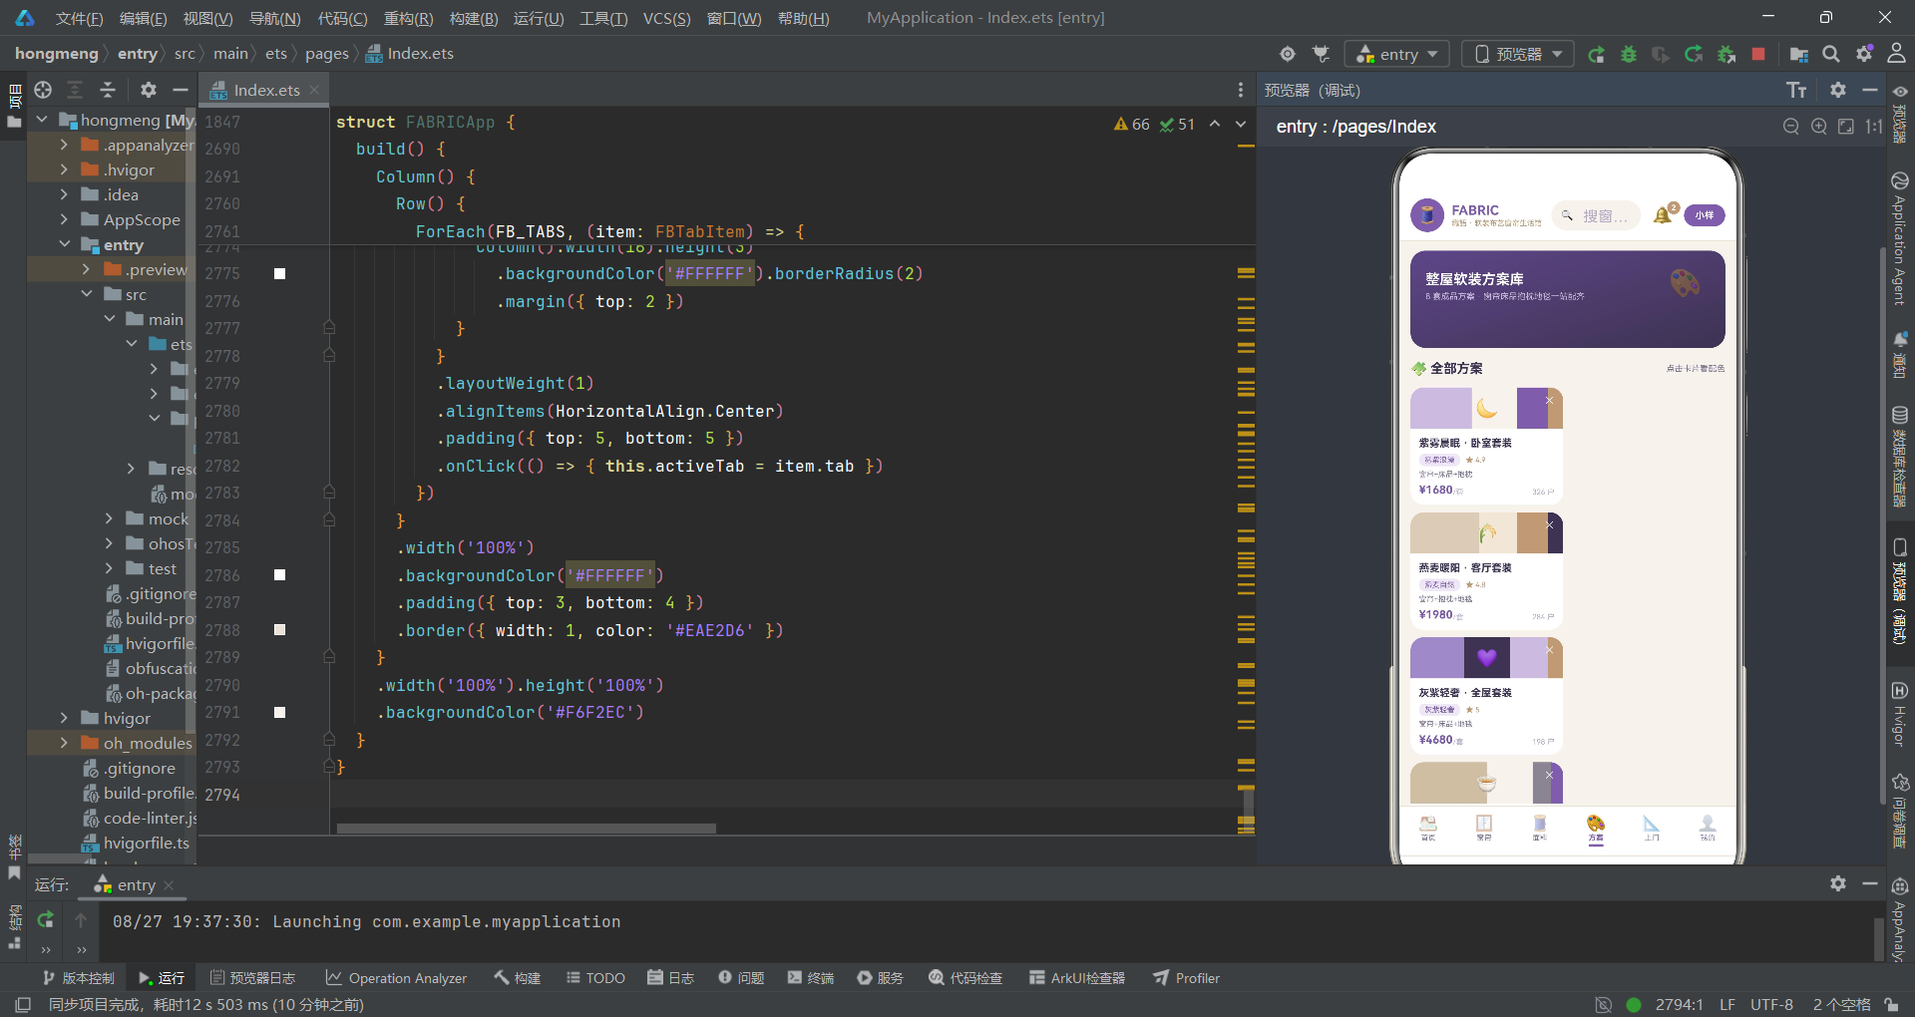Image resolution: width=1915 pixels, height=1017 pixels.
Task: Open the 帮助(H) menu
Action: click(x=803, y=18)
